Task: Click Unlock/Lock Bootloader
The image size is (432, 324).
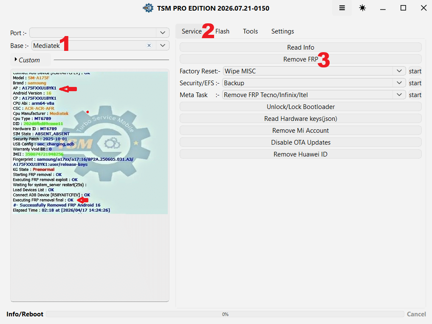Action: [301, 107]
